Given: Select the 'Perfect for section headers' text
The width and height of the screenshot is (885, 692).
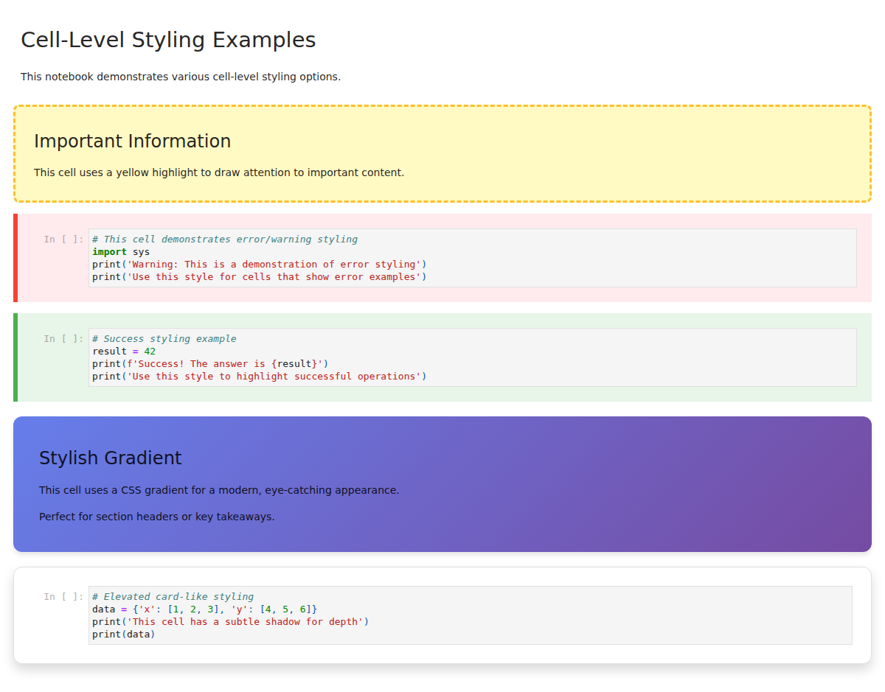Looking at the screenshot, I should 156,517.
